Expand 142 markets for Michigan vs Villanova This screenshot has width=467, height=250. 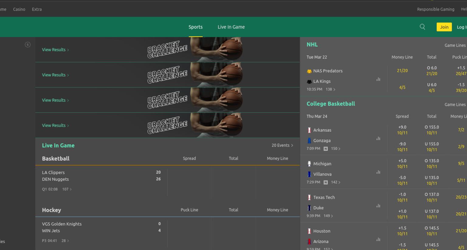[x=336, y=182]
